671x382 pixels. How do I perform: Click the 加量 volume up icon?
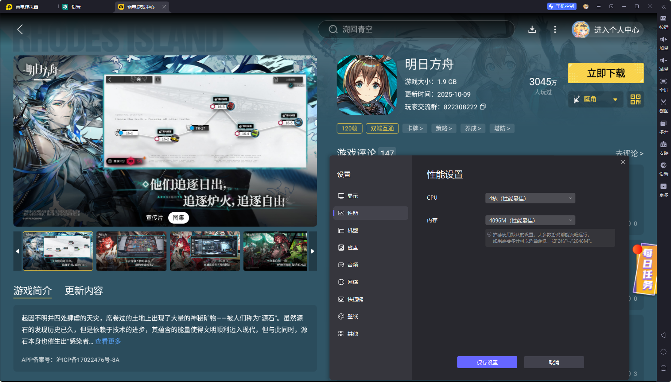pos(664,43)
